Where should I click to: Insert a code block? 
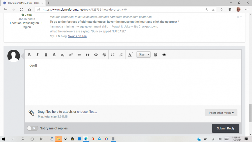click(x=96, y=55)
